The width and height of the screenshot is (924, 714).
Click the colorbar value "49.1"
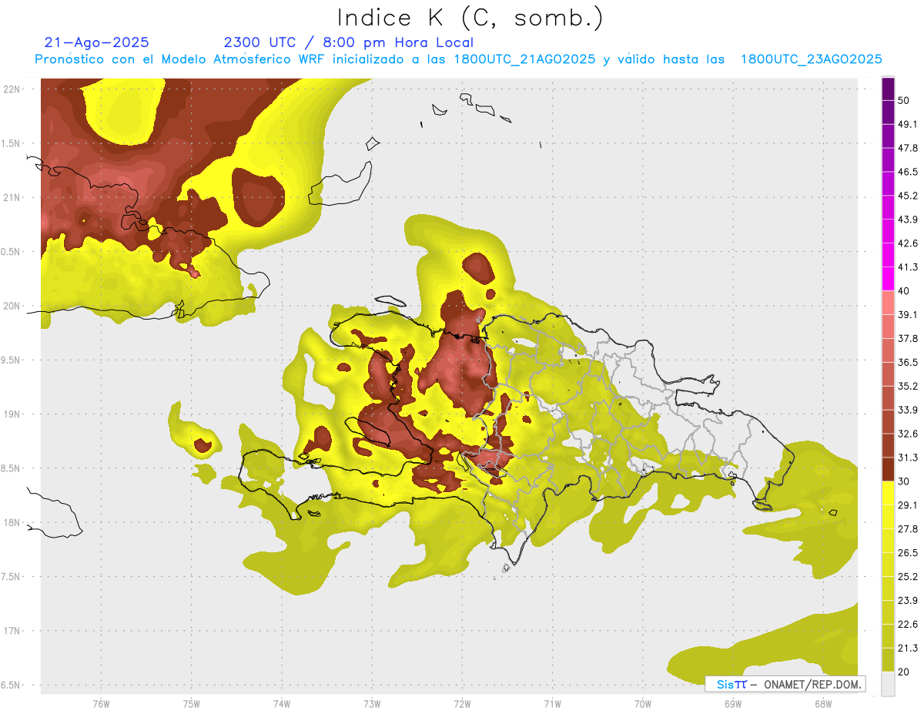point(908,124)
